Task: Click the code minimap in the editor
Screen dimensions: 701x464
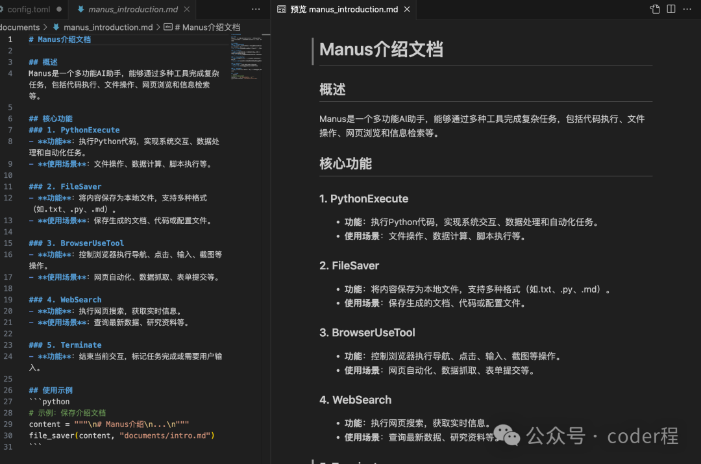Action: (x=247, y=58)
